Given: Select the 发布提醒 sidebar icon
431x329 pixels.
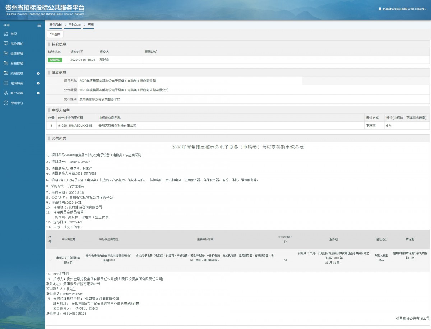Looking at the screenshot, I should (x=5, y=63).
